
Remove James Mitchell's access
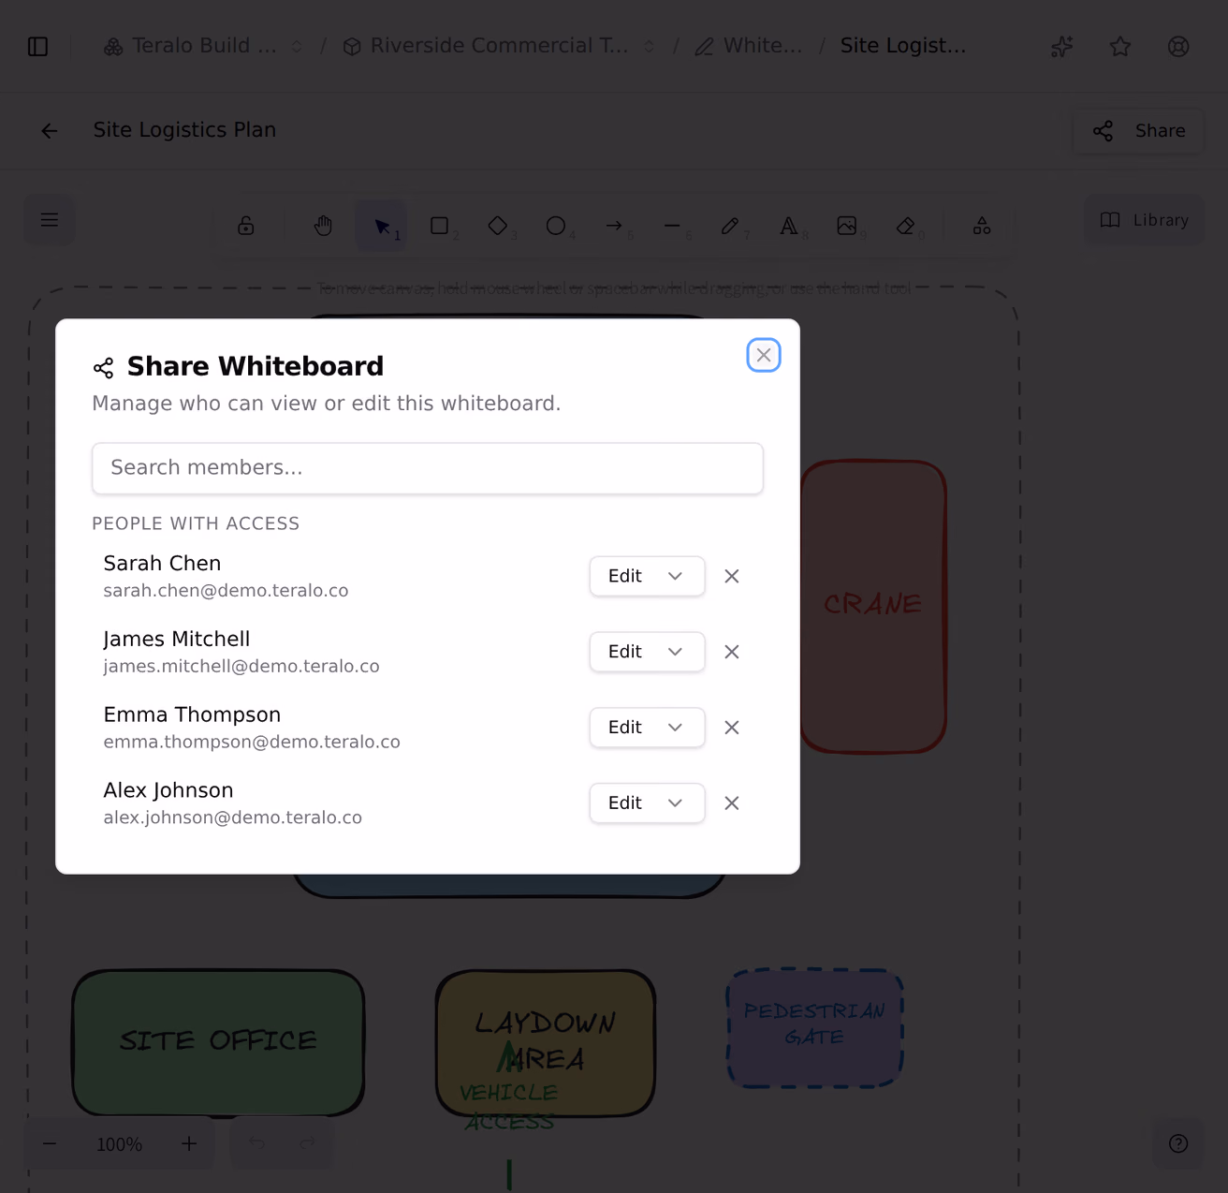(x=732, y=652)
